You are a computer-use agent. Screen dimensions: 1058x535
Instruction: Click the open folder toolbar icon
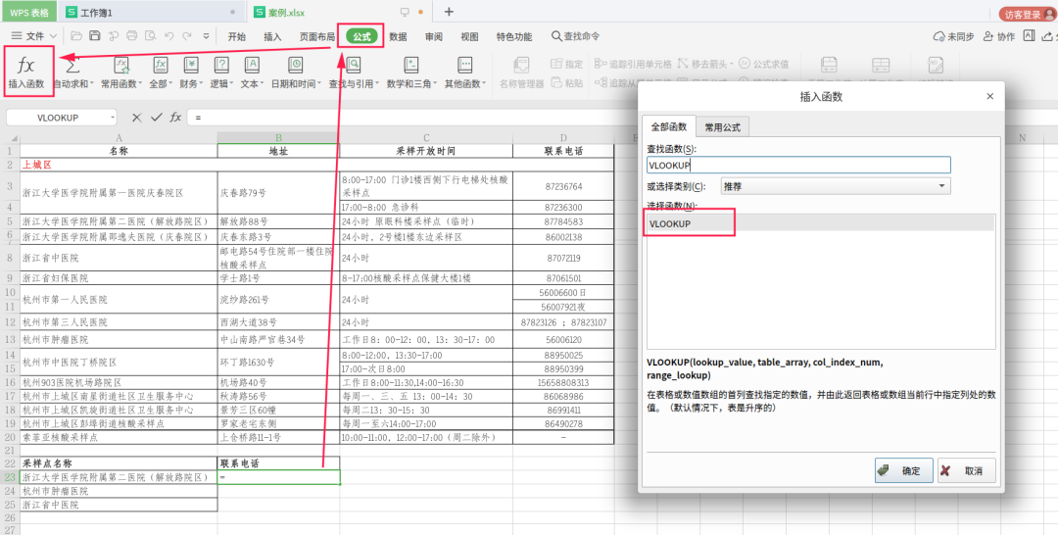[76, 36]
